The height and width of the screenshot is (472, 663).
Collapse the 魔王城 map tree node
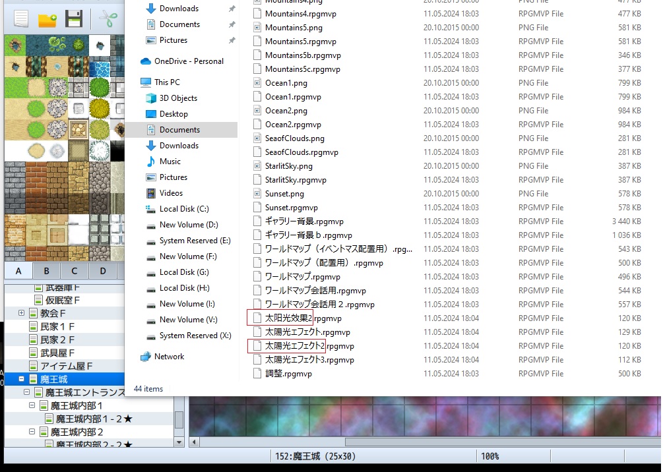point(22,379)
